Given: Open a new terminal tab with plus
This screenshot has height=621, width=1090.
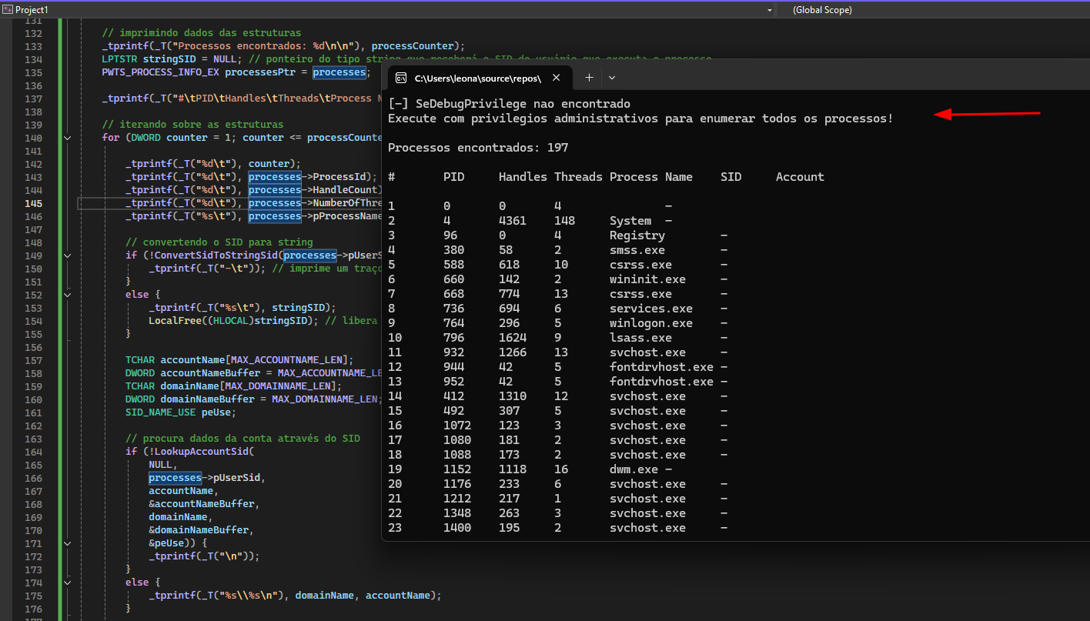Looking at the screenshot, I should tap(589, 78).
